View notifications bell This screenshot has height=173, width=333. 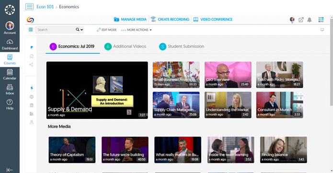tap(310, 20)
